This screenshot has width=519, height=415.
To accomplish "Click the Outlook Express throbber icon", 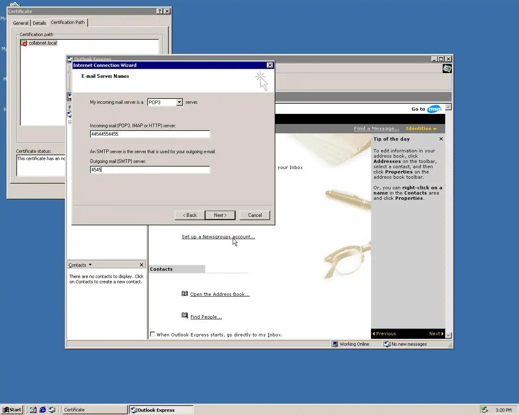I will (x=447, y=69).
